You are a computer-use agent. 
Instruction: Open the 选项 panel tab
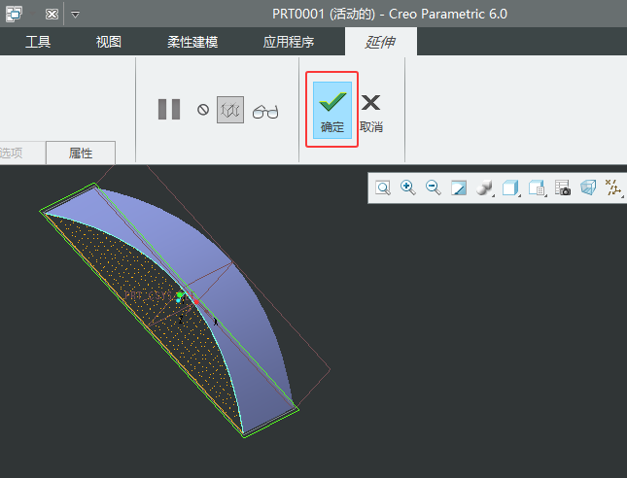(x=12, y=153)
